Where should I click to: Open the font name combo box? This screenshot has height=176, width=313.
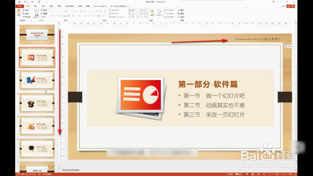coord(58,11)
